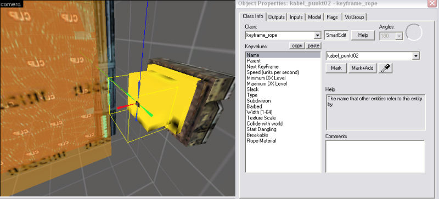Select the Parent keyvalue row
Viewport: 439px width, 199px height.
pyautogui.click(x=283, y=61)
